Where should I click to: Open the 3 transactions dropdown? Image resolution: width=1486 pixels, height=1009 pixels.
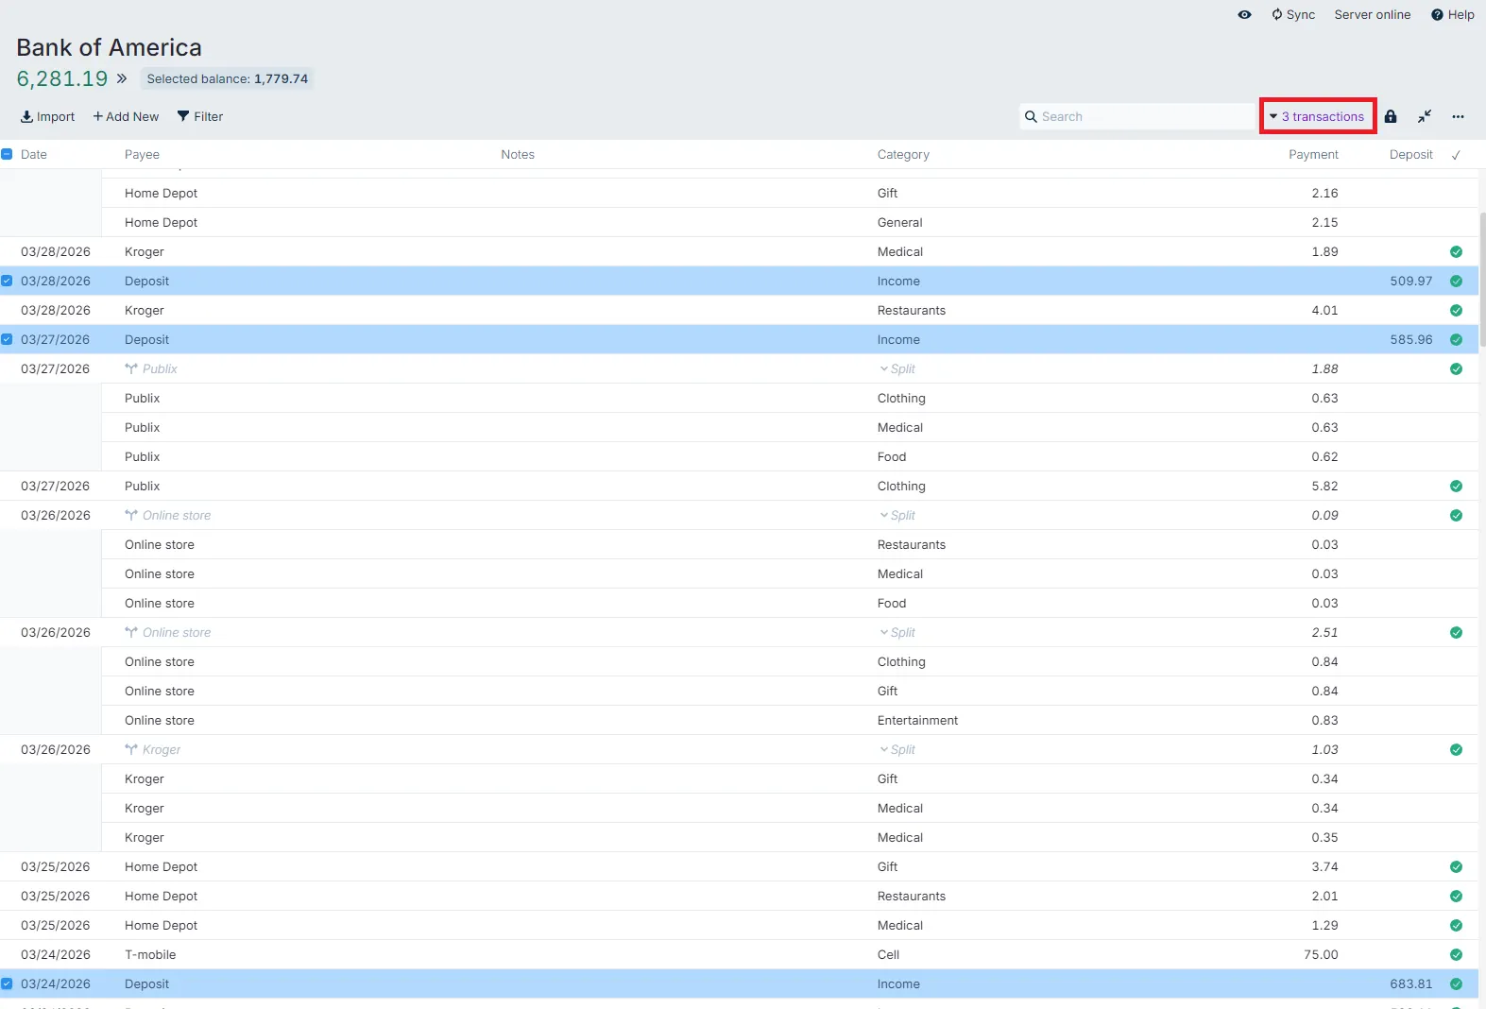coord(1317,117)
